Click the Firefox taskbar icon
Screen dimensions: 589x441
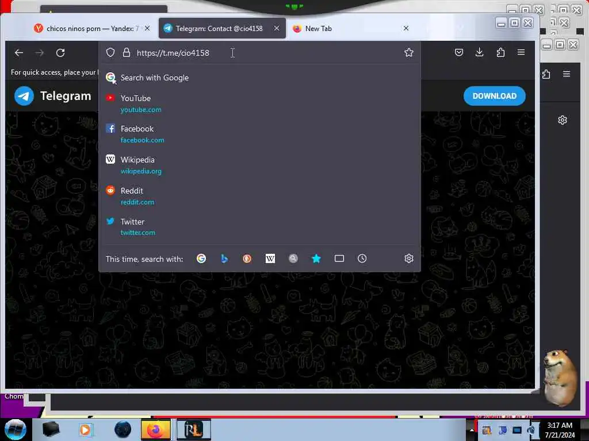click(155, 430)
